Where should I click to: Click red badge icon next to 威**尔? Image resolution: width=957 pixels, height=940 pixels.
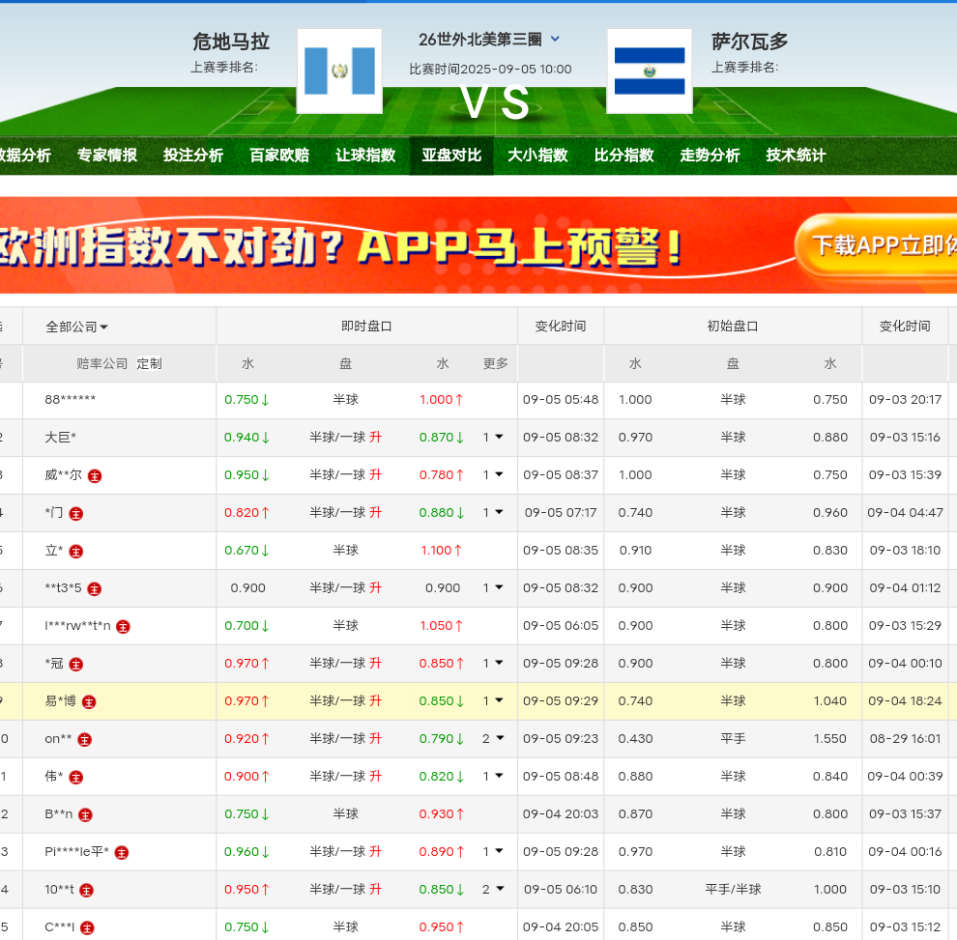click(95, 475)
